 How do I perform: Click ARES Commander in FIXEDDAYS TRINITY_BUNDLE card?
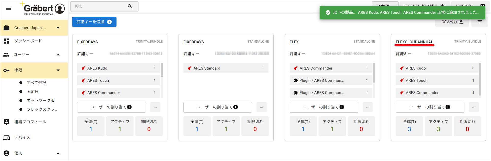click(x=119, y=92)
